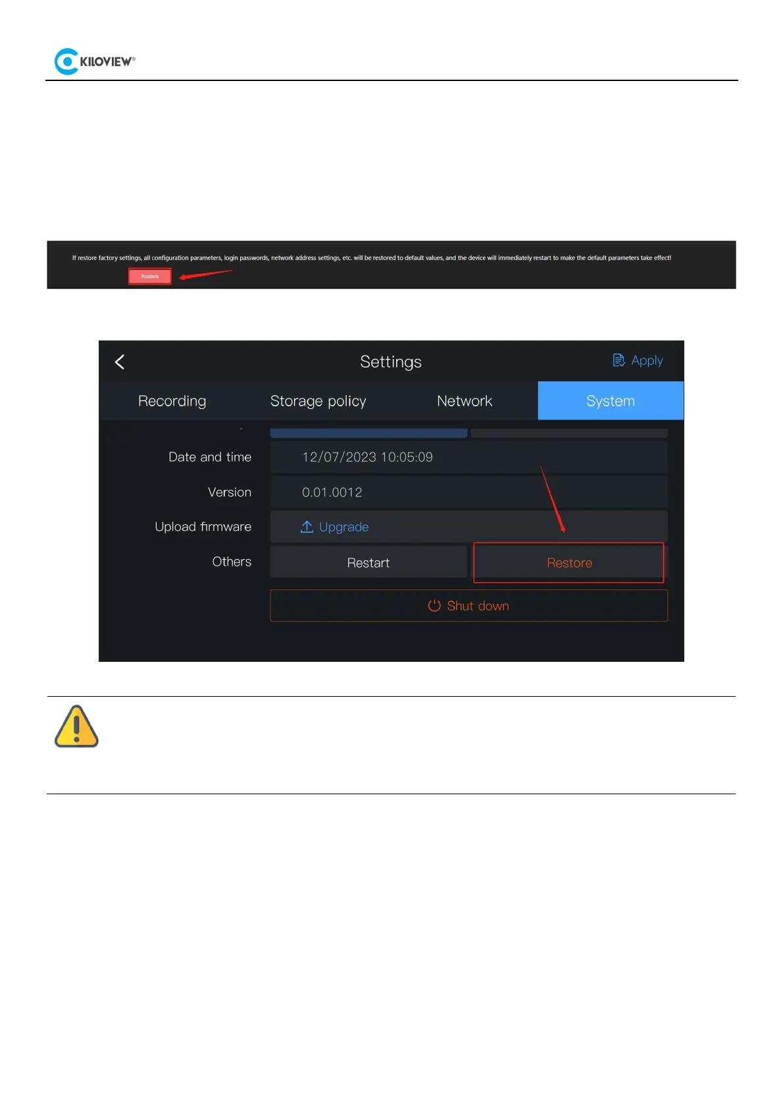Click the Upgrade firmware link text

343,527
